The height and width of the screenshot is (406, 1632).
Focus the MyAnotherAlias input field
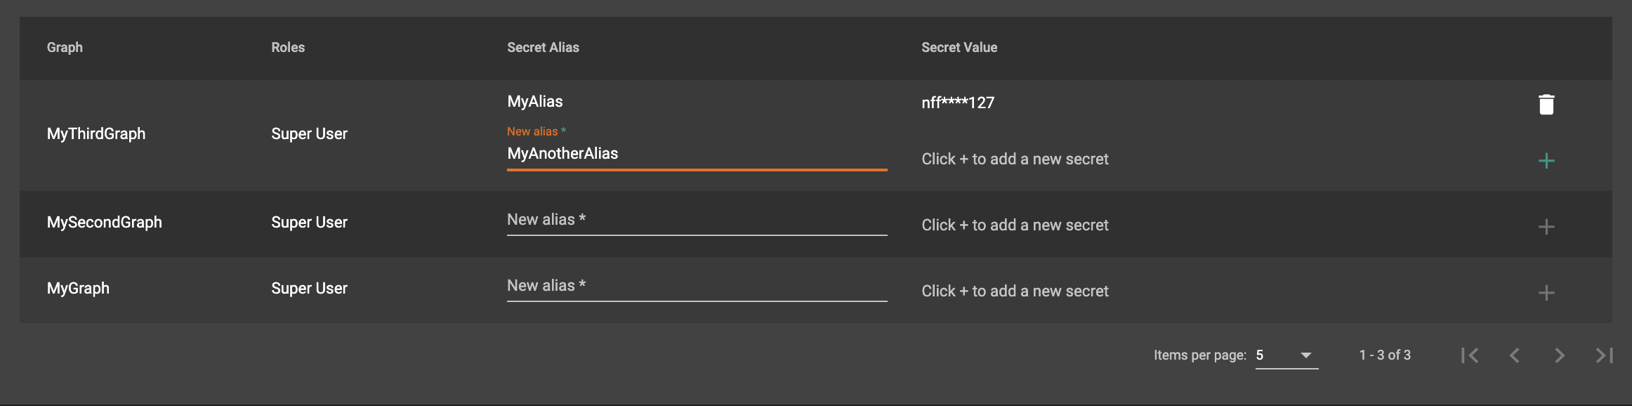point(695,154)
